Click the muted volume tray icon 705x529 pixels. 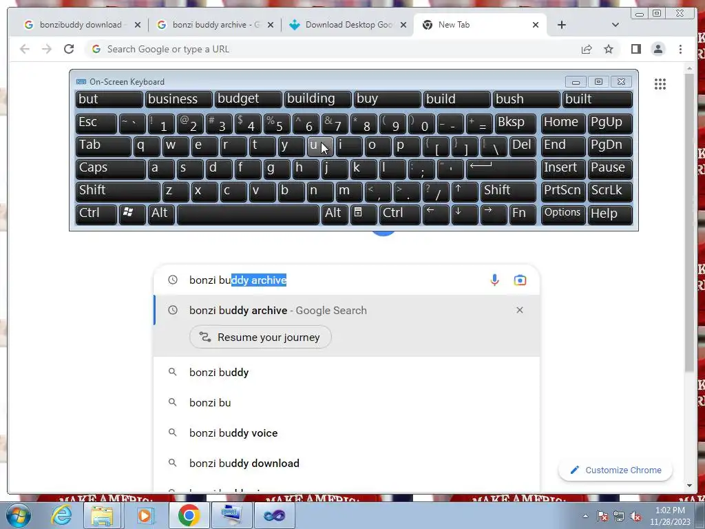(635, 516)
